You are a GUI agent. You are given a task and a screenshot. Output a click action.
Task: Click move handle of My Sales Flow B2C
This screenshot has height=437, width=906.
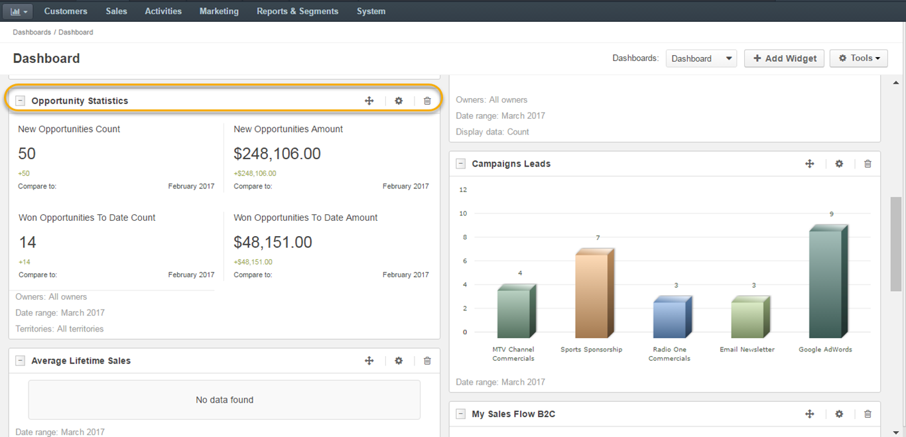click(x=810, y=414)
